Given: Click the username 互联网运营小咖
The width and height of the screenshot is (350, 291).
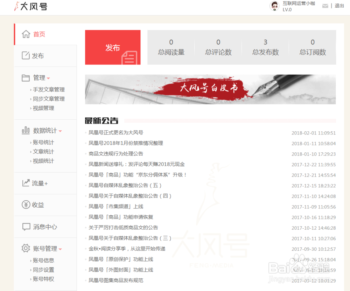Looking at the screenshot, I should coord(299,4).
